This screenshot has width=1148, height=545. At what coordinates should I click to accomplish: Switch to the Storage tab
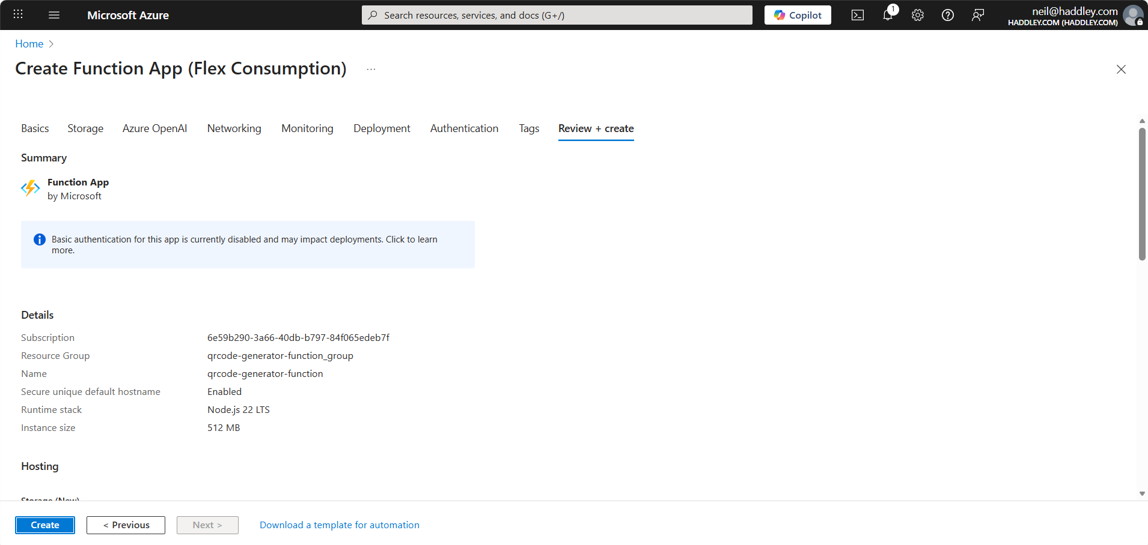click(85, 128)
